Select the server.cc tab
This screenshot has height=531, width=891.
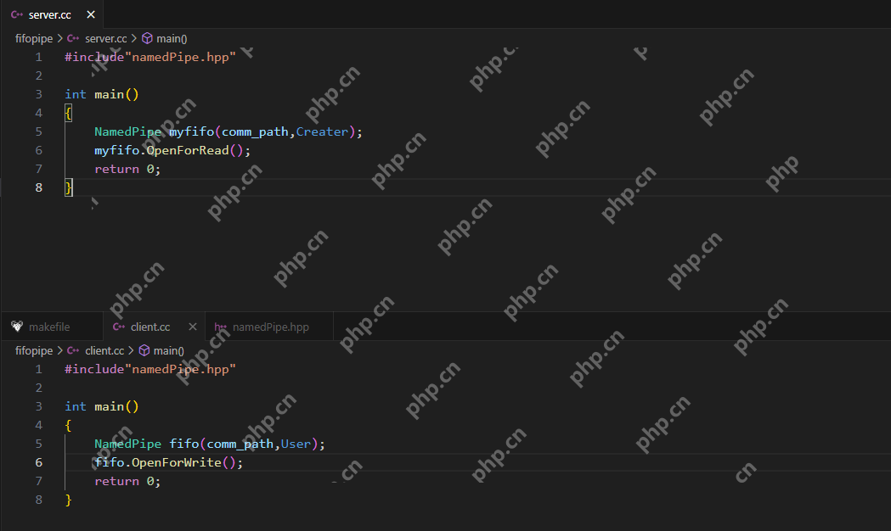[x=50, y=15]
